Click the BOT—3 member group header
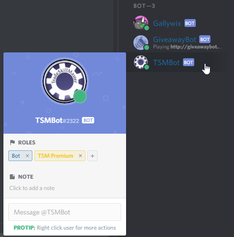This screenshot has height=237, width=234. [144, 6]
